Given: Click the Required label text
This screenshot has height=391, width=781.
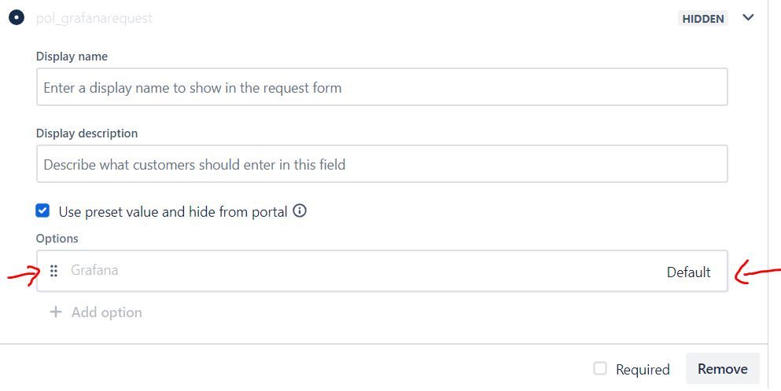Looking at the screenshot, I should point(643,370).
